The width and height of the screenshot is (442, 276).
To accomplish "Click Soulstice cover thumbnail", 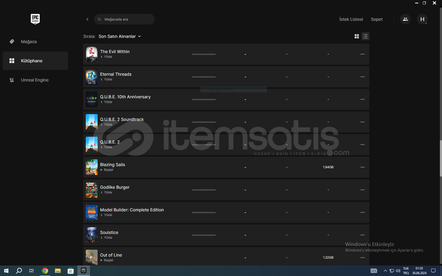I will click(x=92, y=235).
